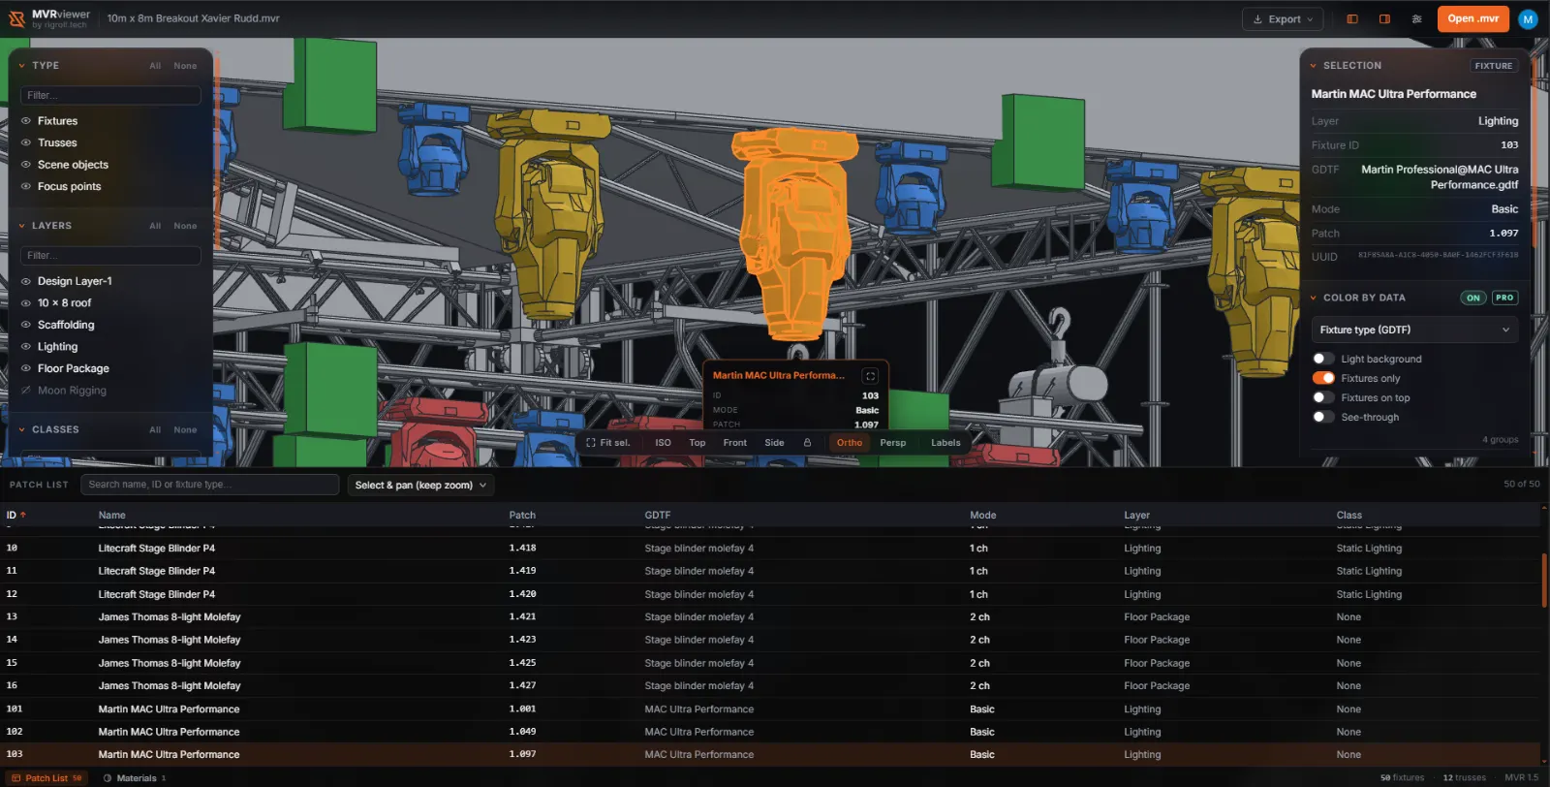Turn off Color by data ON badge

[1472, 299]
